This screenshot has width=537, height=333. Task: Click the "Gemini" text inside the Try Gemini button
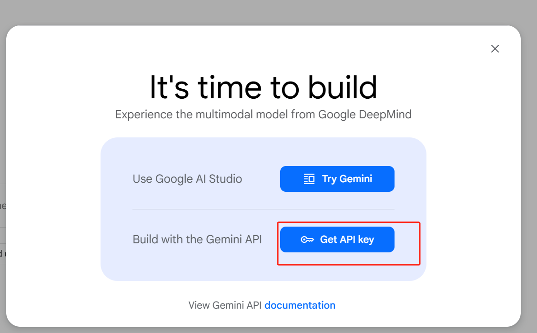pyautogui.click(x=355, y=179)
